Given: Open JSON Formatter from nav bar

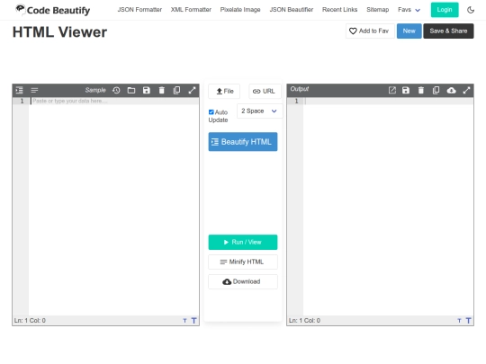Looking at the screenshot, I should tap(139, 10).
